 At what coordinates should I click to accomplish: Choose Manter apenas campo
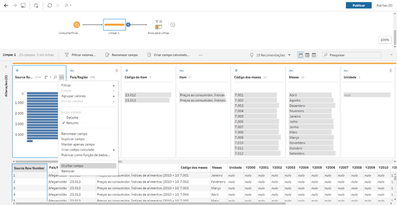[88, 144]
